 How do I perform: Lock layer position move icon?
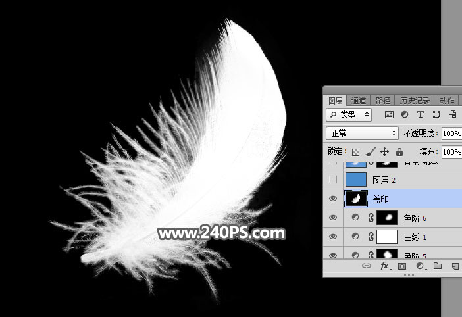click(384, 151)
